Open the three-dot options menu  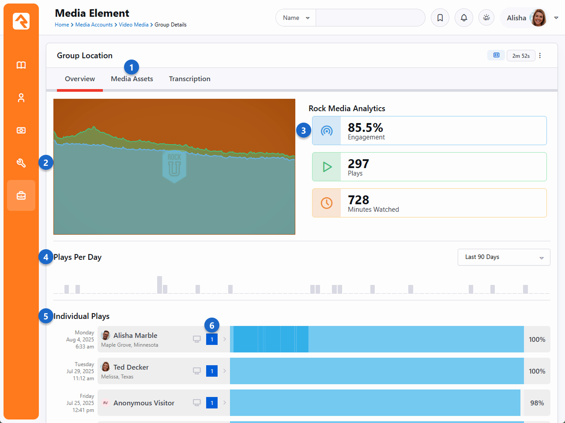(x=540, y=56)
